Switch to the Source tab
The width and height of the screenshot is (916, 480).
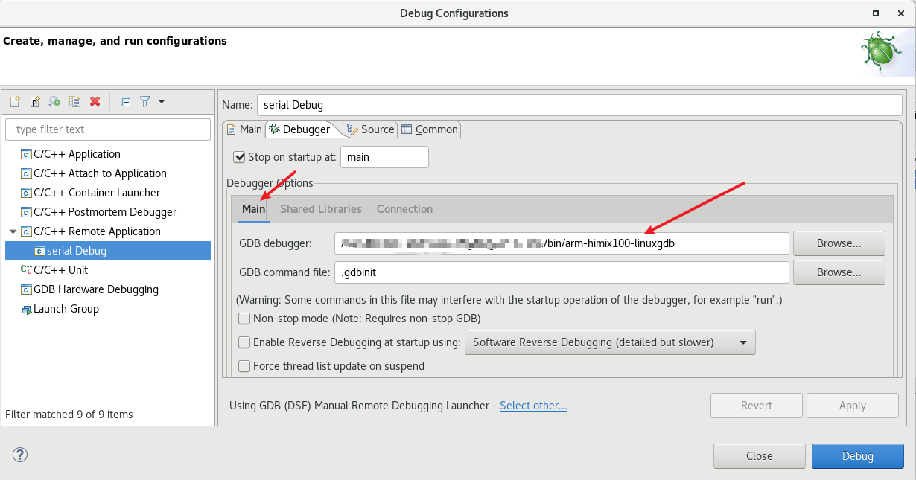tap(370, 129)
